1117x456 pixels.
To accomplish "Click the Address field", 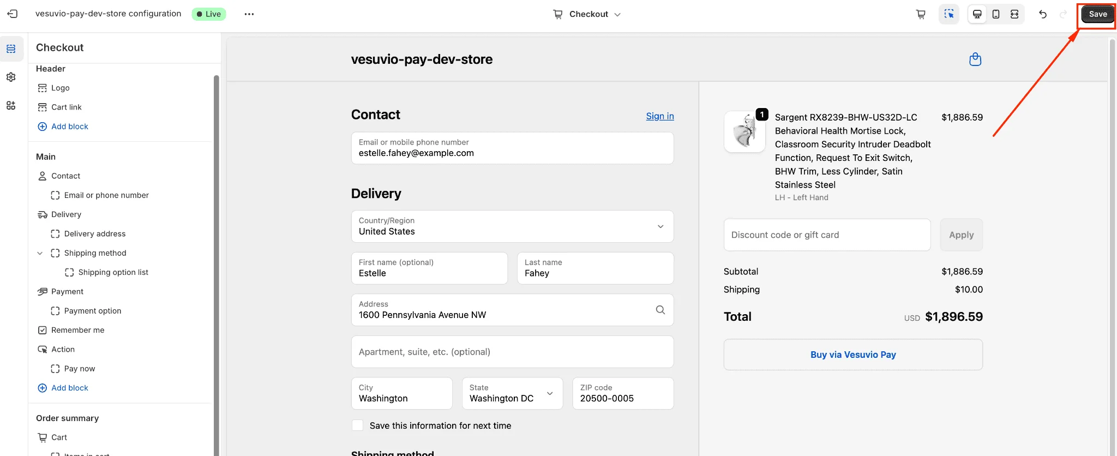I will pos(512,310).
